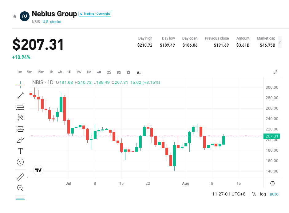This screenshot has height=213, width=289.
Task: Click the 140.00 price axis label
Action: pyautogui.click(x=272, y=171)
